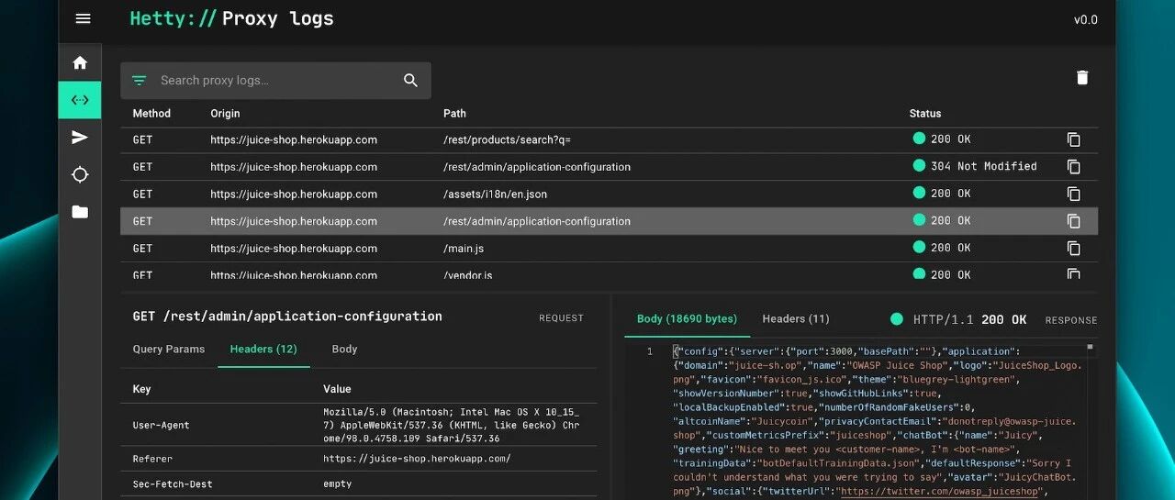Click the magnifier search icon
Image resolution: width=1175 pixels, height=500 pixels.
pyautogui.click(x=410, y=81)
